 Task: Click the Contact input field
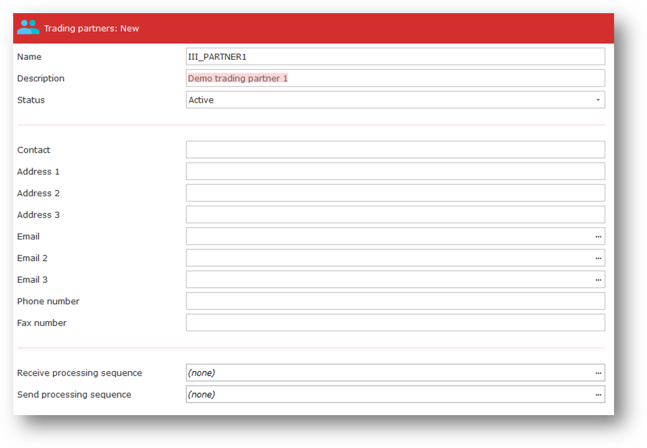click(x=395, y=150)
